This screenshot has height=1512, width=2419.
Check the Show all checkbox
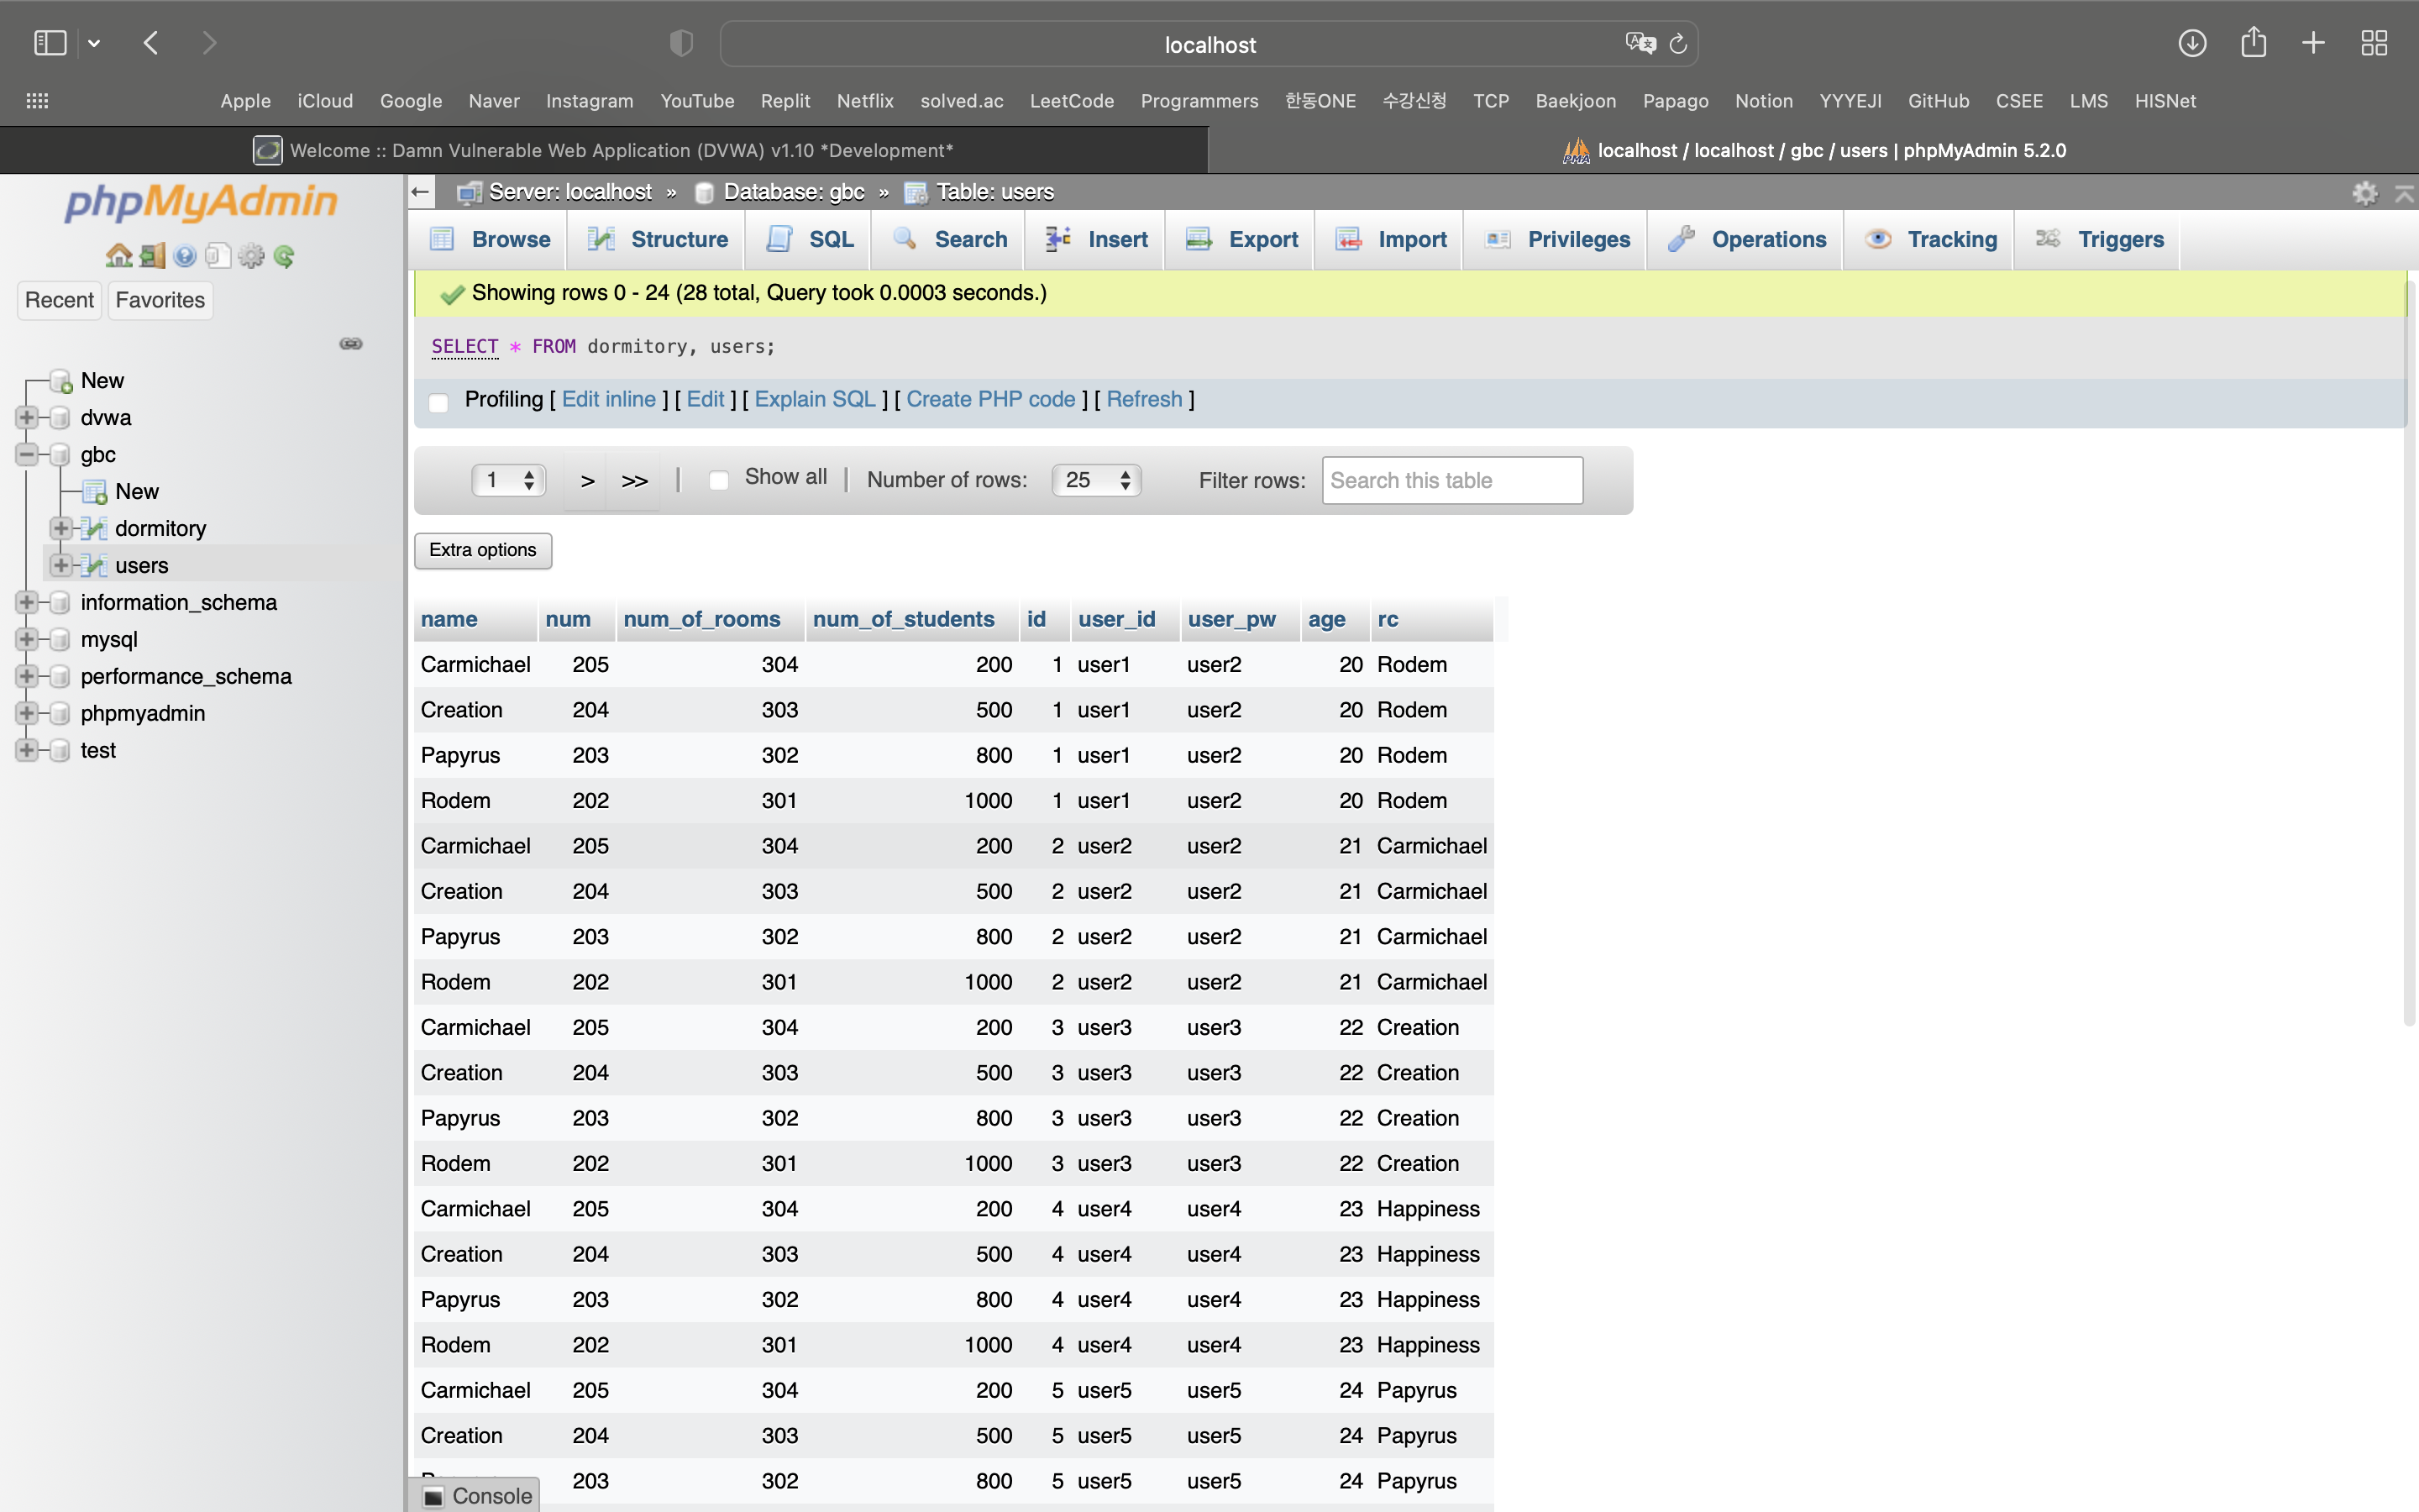(x=717, y=480)
